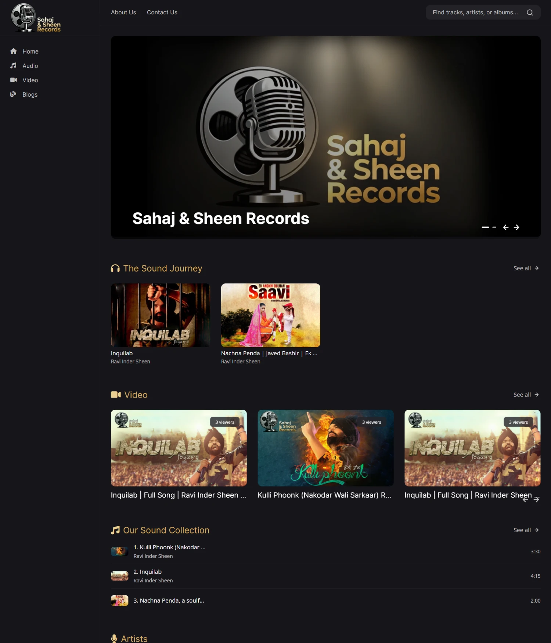The width and height of the screenshot is (551, 643).
Task: Click Ravi Inder Sheen under Inquilab album
Action: click(x=131, y=362)
